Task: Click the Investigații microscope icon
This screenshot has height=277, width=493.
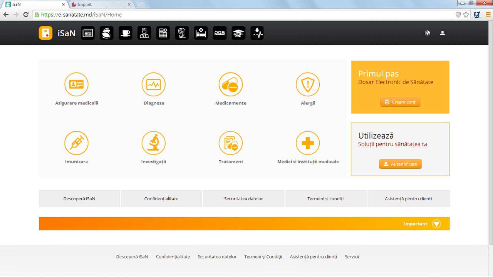Action: point(153,143)
